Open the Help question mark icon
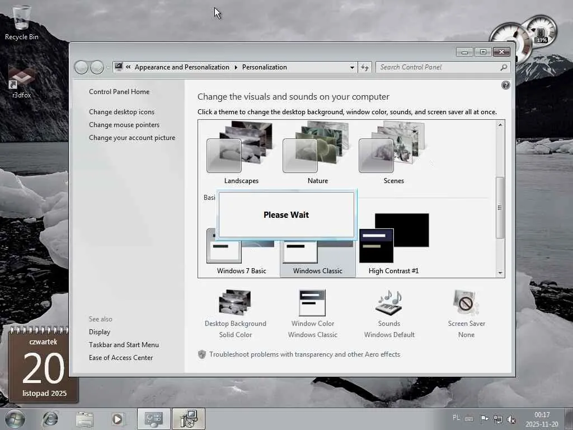This screenshot has height=430, width=573. click(505, 85)
